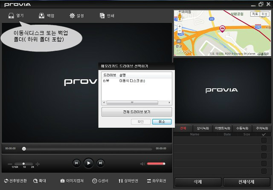Click the 삭제 delete button

[x=198, y=182]
